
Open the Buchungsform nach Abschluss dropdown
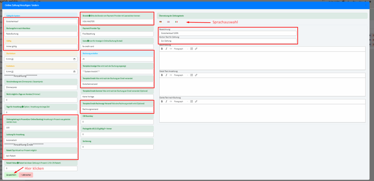point(41,34)
